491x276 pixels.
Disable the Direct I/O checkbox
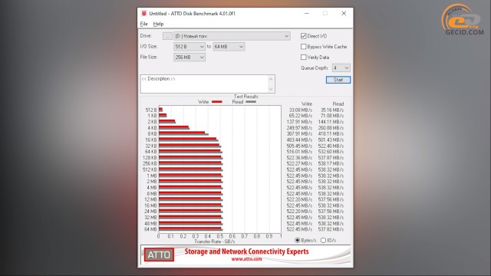pyautogui.click(x=303, y=36)
